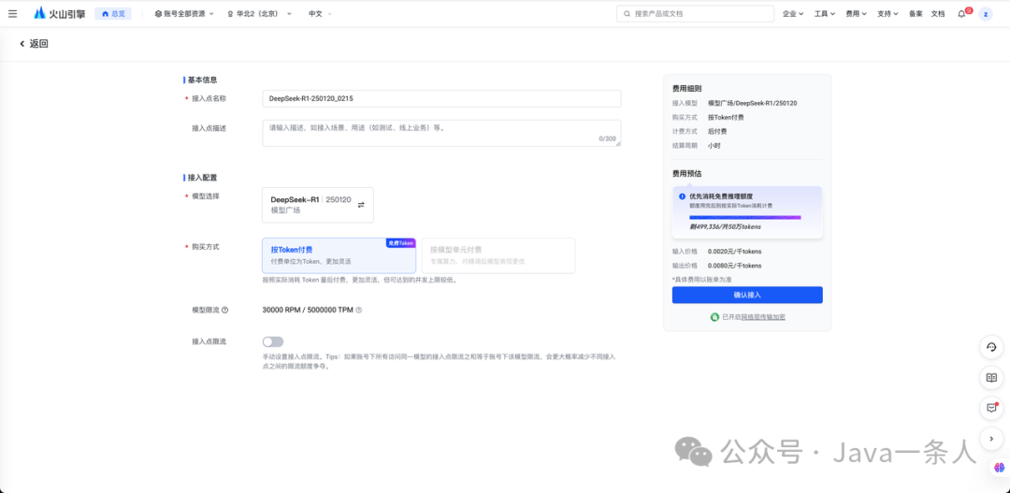Screen dimensions: 1010x493
Task: Click 模型广场/DeepSeek-R1/250120 text
Action: click(x=753, y=103)
